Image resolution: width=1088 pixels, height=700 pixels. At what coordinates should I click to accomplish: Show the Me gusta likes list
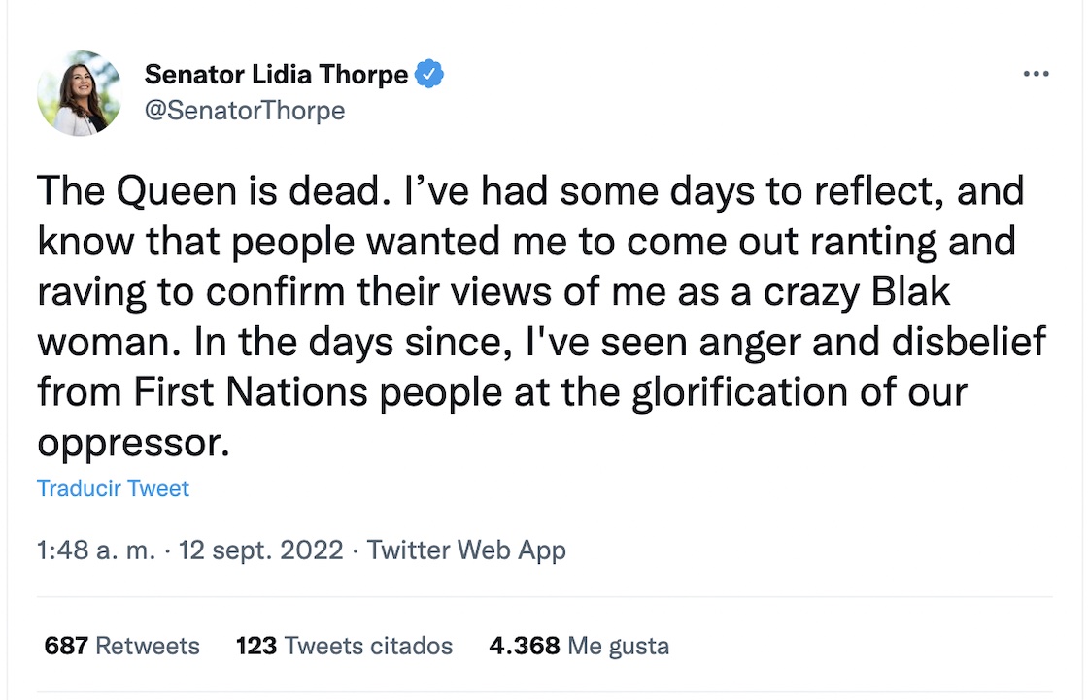coord(618,646)
